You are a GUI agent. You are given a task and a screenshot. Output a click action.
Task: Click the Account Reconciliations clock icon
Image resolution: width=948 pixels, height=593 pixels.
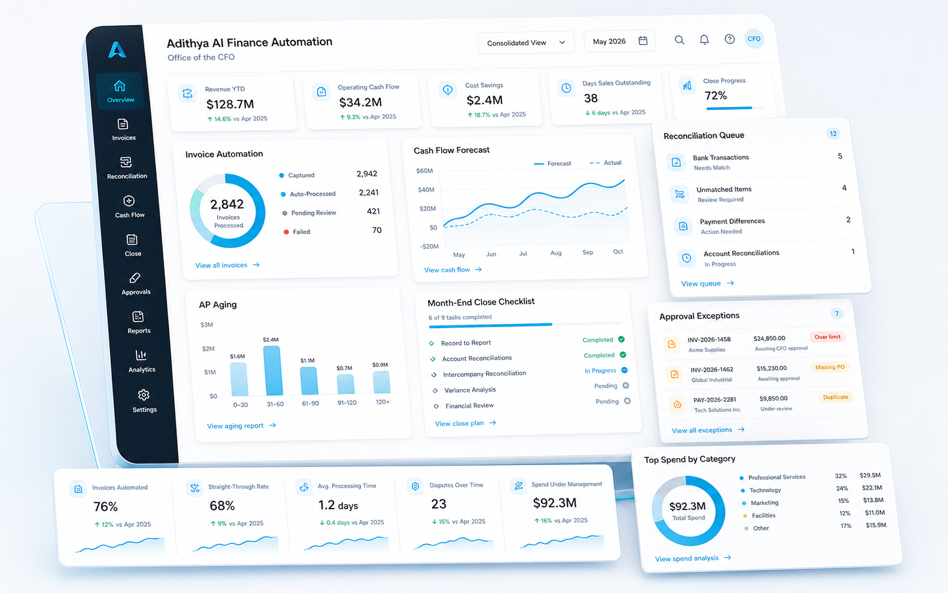tap(687, 258)
